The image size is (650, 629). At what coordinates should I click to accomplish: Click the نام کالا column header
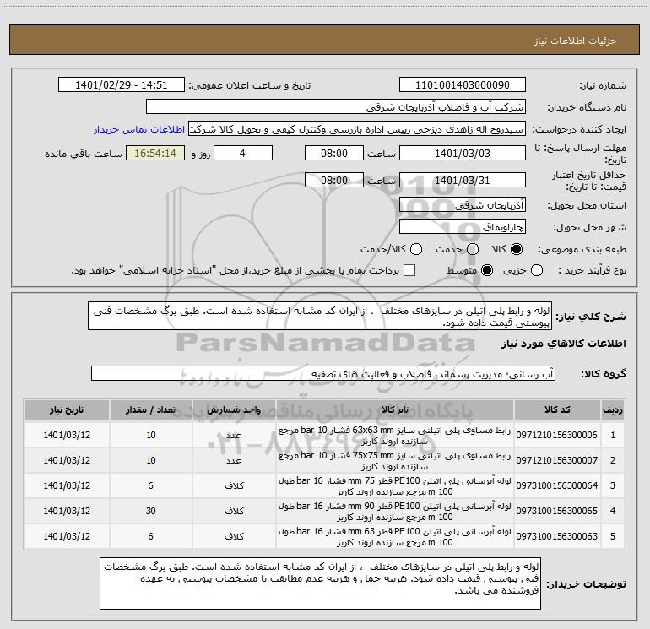(x=395, y=409)
